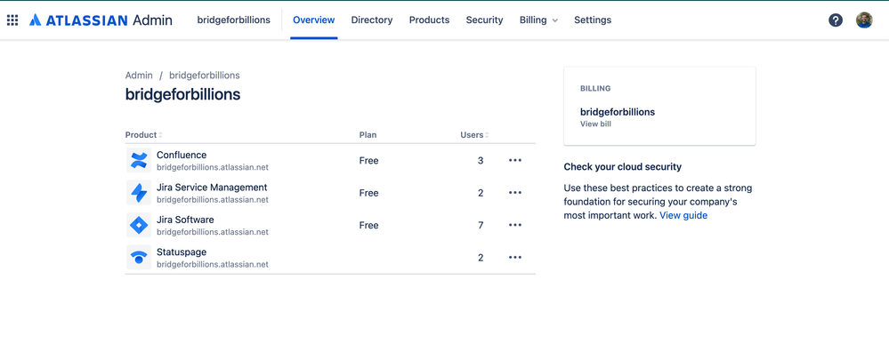Screen dimensions: 889x352
Task: Click the Check your cloud security heading
Action: coord(623,167)
